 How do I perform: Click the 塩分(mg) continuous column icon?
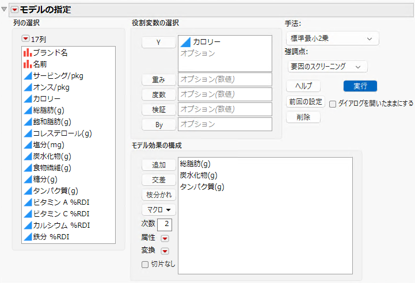(x=28, y=145)
